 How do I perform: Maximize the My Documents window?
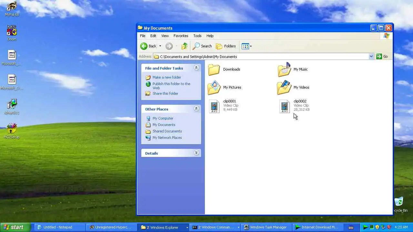pyautogui.click(x=381, y=28)
